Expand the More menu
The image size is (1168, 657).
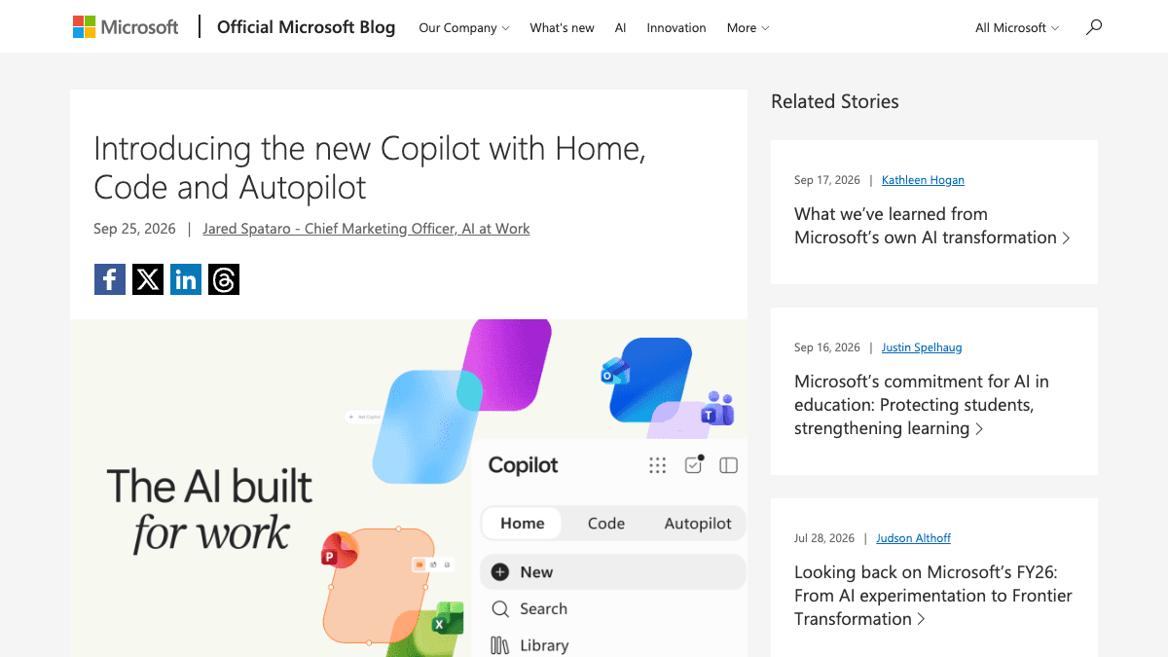(x=748, y=27)
